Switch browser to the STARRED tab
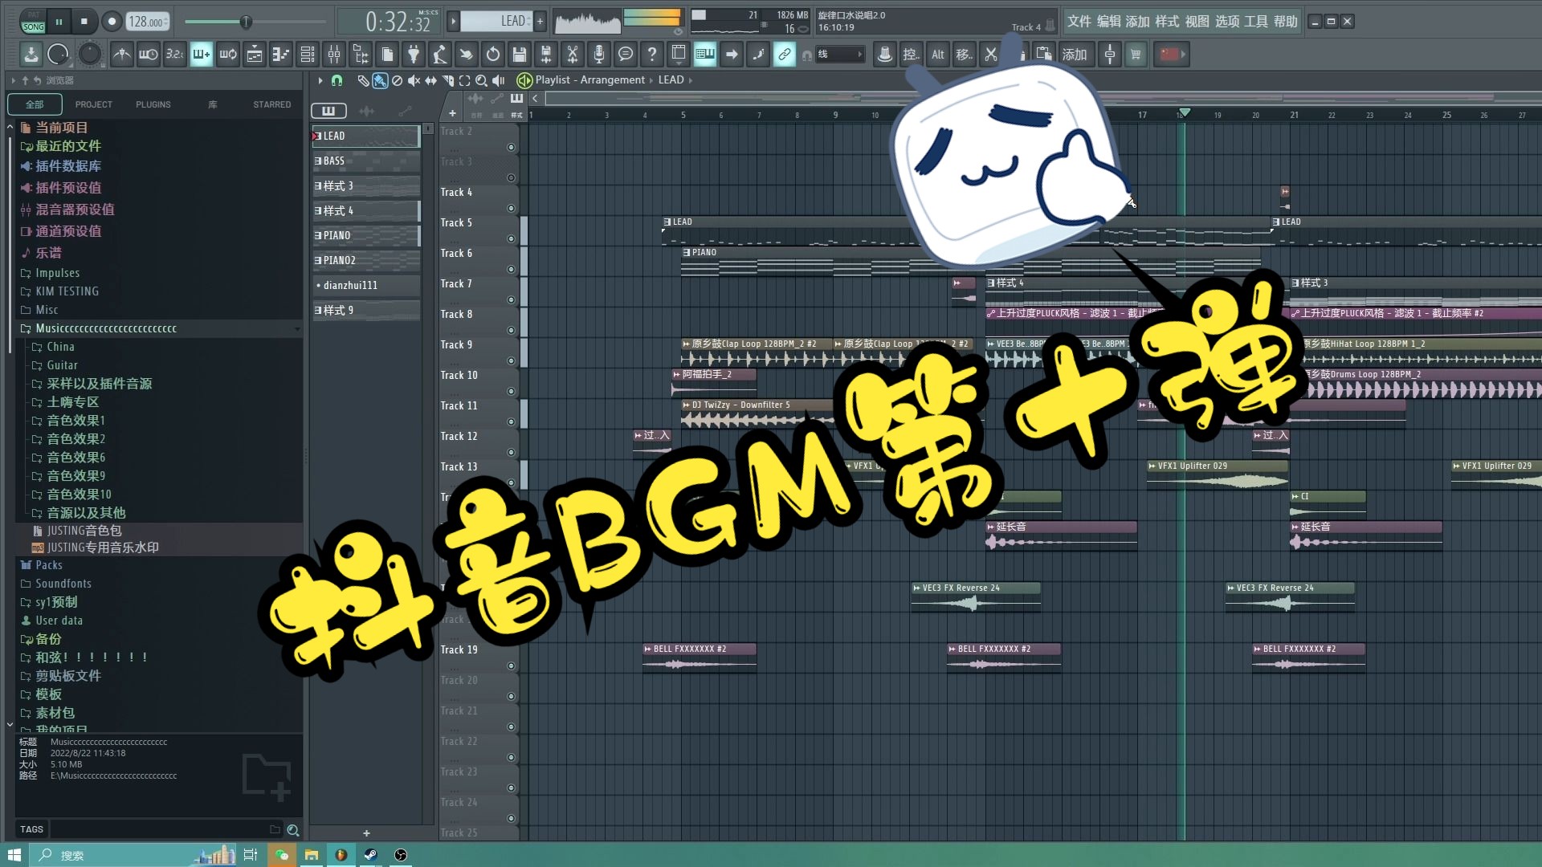 (272, 104)
